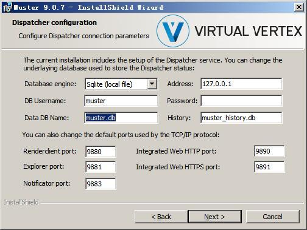Click the "Data DB Name:" label

point(47,118)
